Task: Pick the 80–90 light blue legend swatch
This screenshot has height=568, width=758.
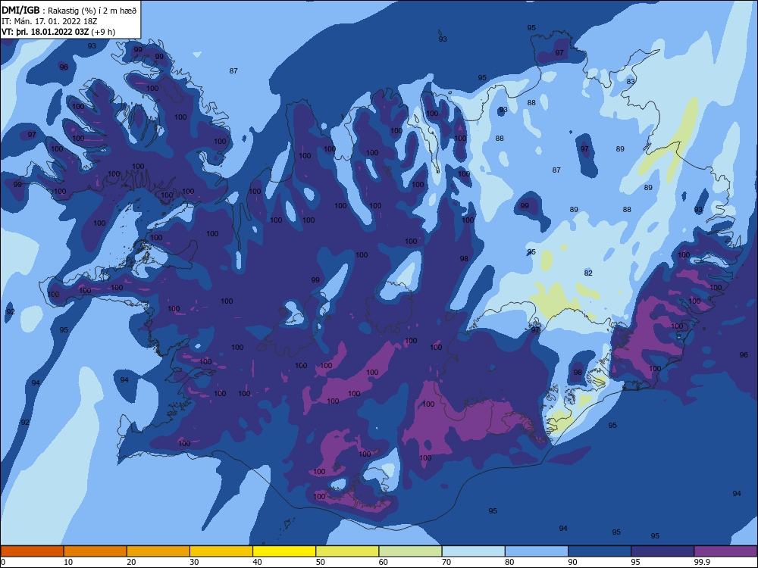Action: pos(536,551)
